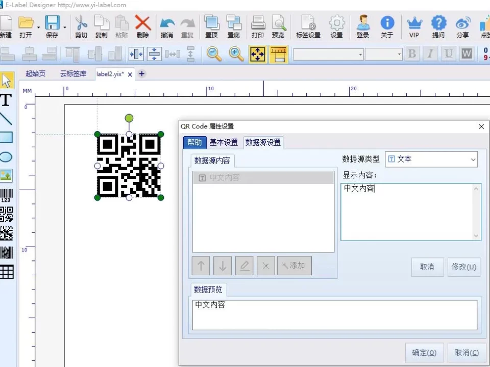Select the Text T tool
This screenshot has height=367, width=490.
click(6, 100)
